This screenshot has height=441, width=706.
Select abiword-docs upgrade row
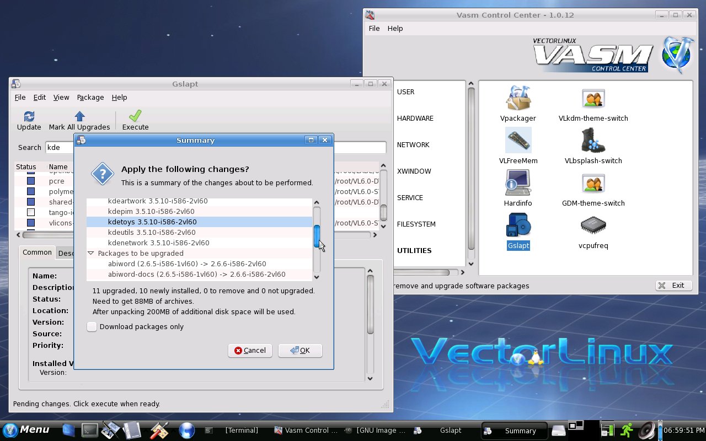click(199, 275)
